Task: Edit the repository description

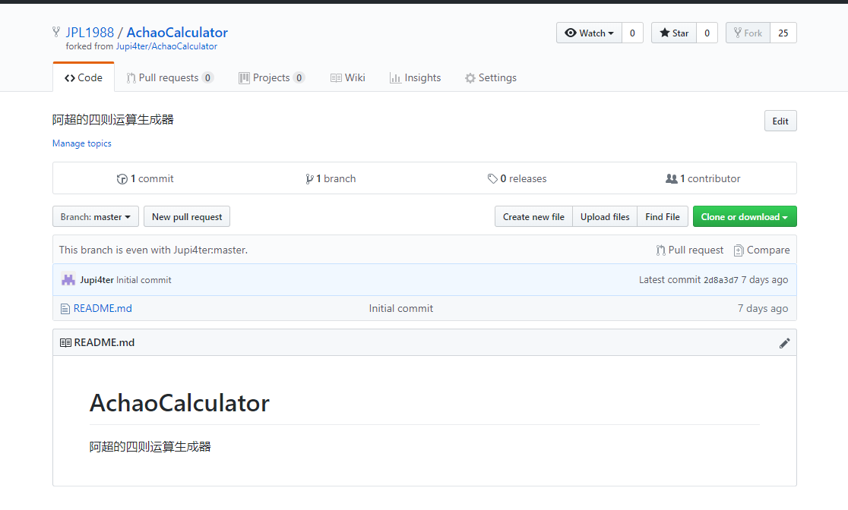Action: click(780, 121)
